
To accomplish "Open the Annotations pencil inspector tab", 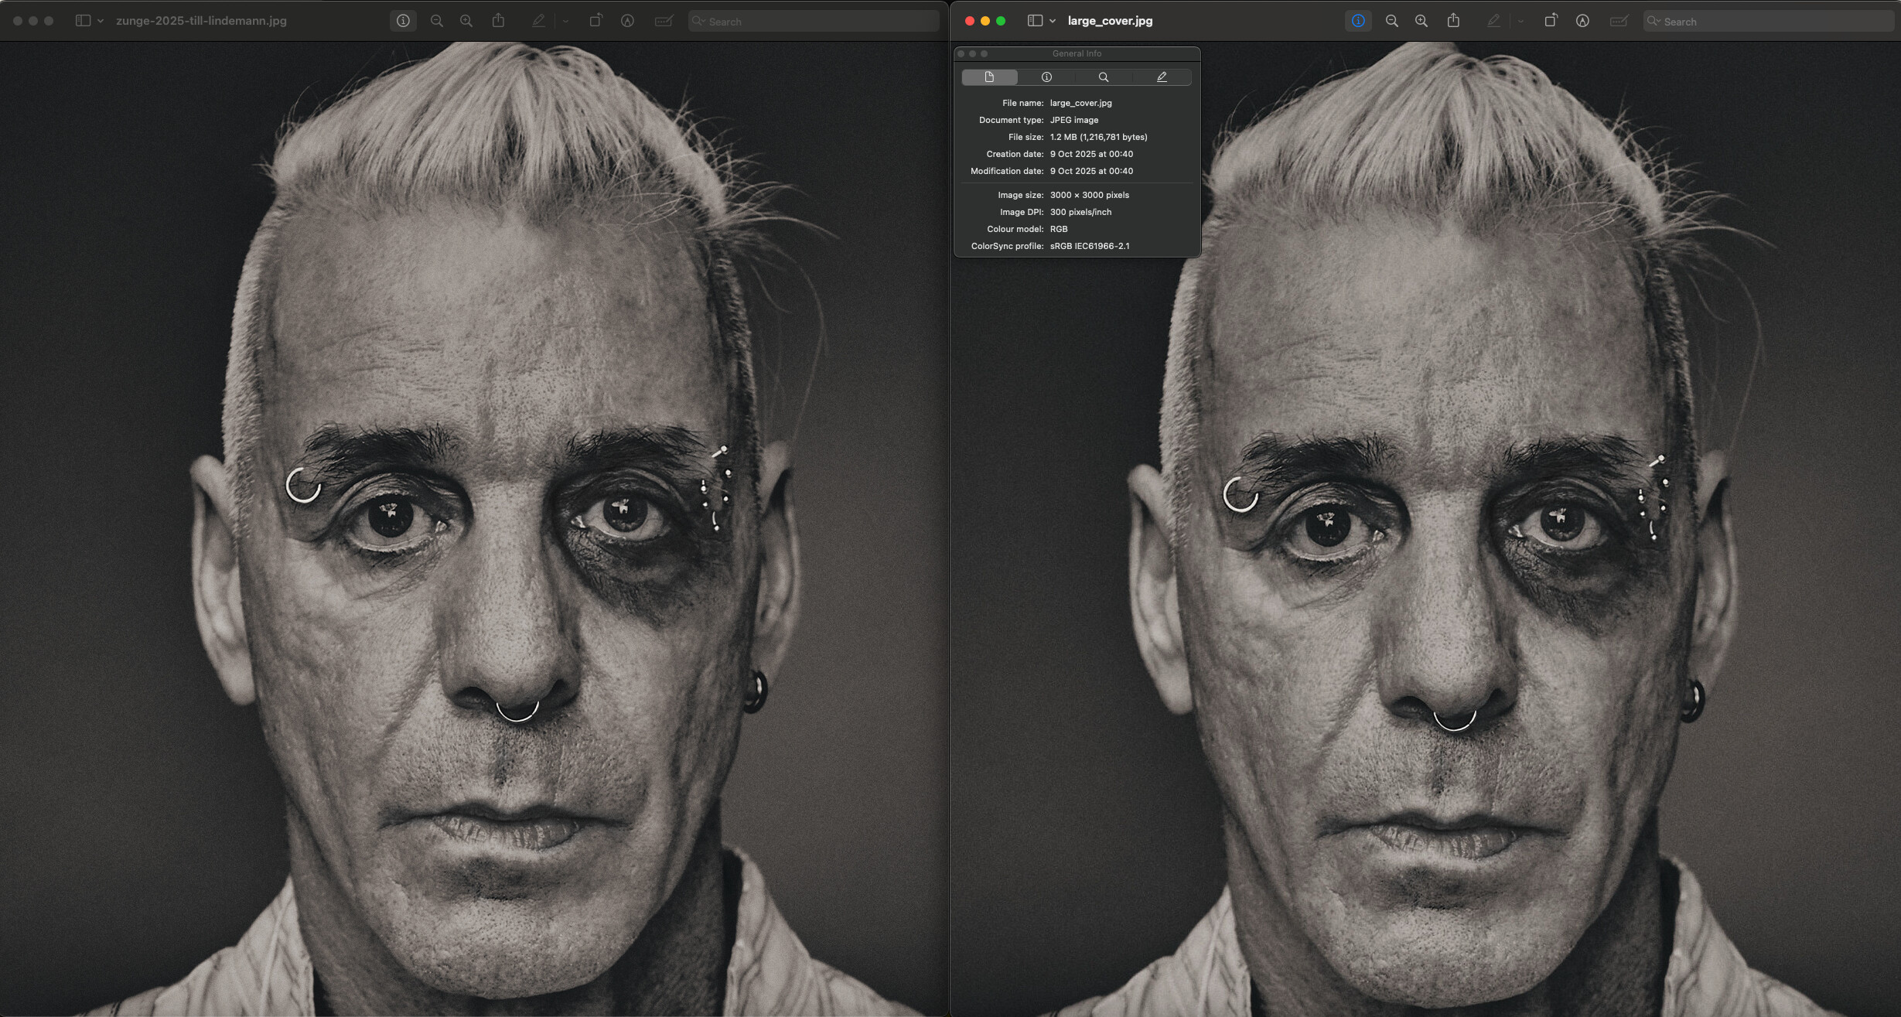I will click(1161, 77).
